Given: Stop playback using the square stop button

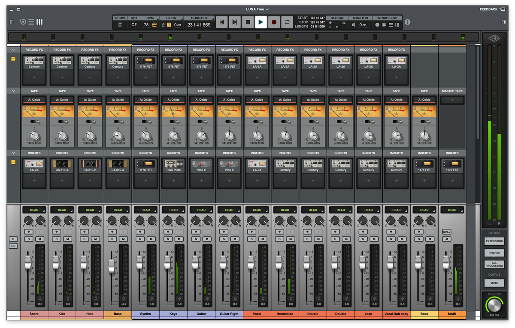Looking at the screenshot, I should click(248, 22).
